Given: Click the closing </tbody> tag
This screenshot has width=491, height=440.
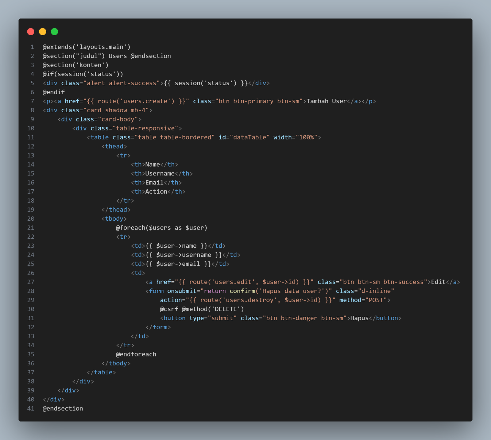Looking at the screenshot, I should pyautogui.click(x=116, y=363).
